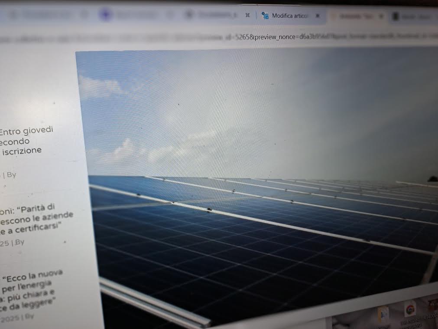
Task: Click the Modifica articolo tab favicon
Action: click(265, 16)
